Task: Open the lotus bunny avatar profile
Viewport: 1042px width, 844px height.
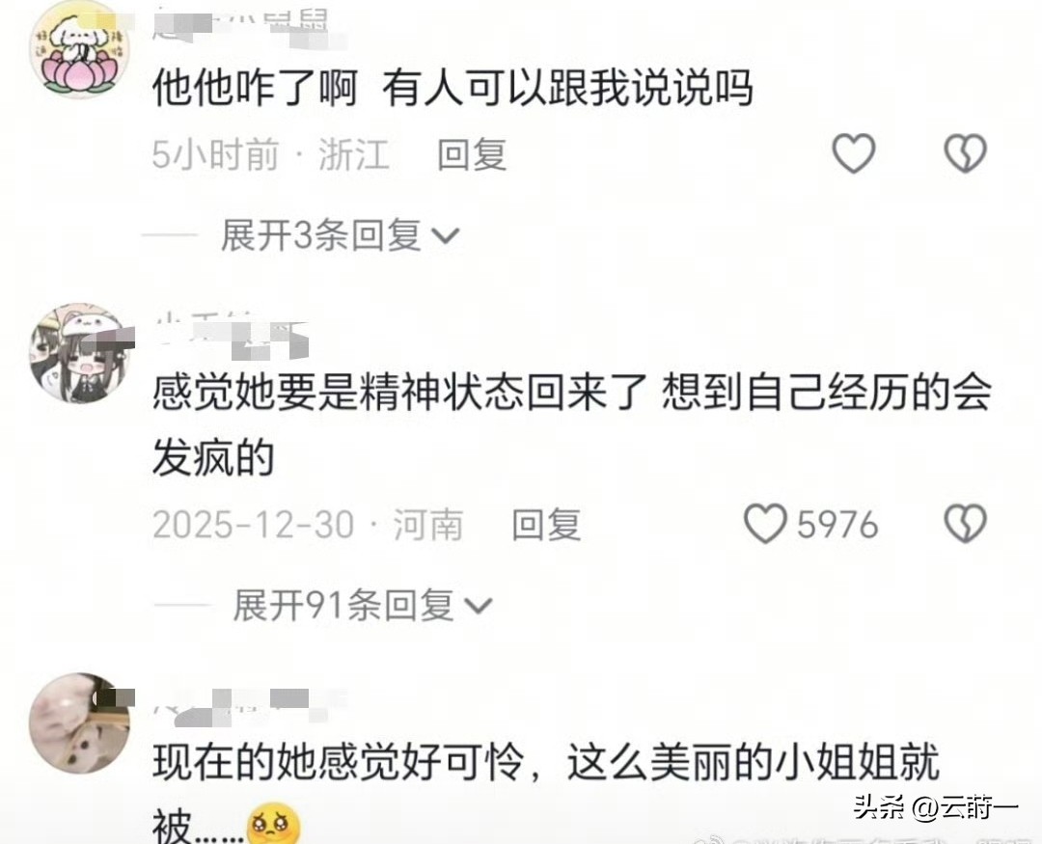Action: [x=80, y=50]
